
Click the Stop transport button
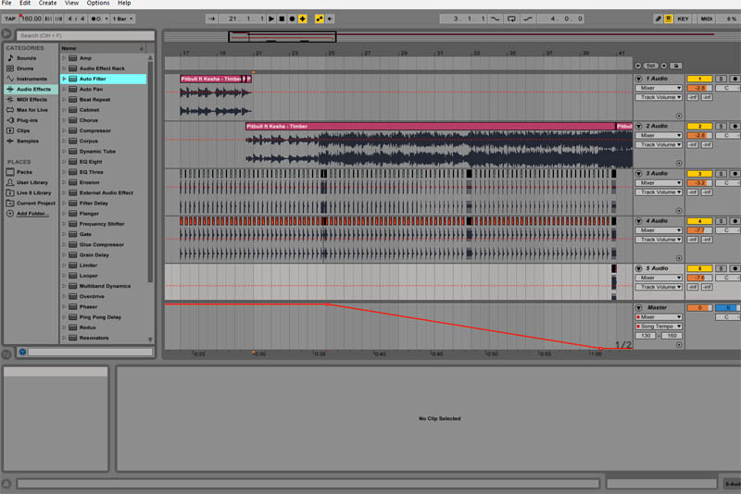click(282, 19)
